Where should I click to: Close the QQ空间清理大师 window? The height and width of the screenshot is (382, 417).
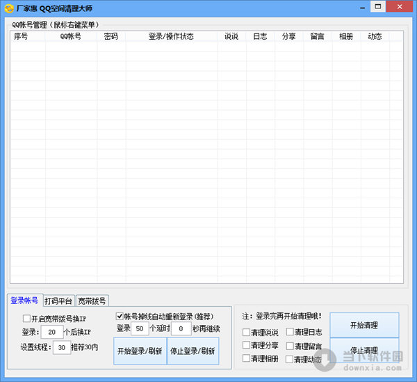[x=400, y=6]
